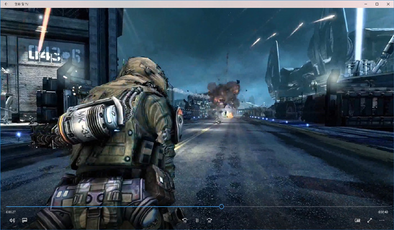Screen dimensions: 394x230
Task: Switch to mini view mode
Action: pyautogui.click(x=357, y=220)
